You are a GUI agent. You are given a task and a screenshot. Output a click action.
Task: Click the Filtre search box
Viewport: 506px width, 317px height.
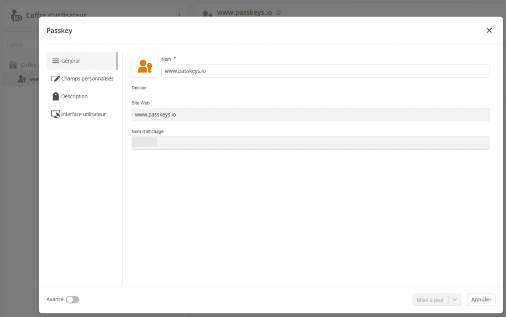click(x=23, y=45)
